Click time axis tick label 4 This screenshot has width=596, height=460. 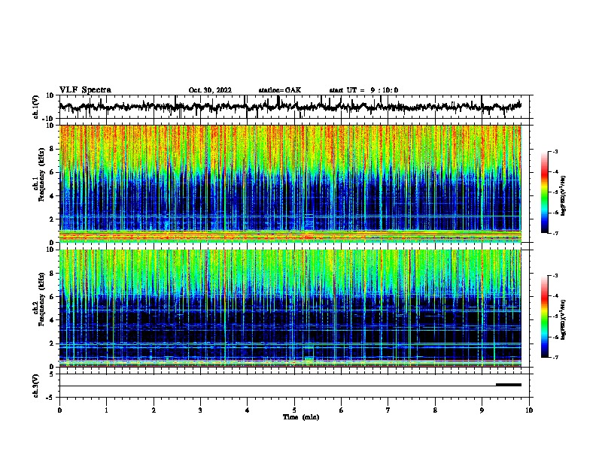pos(248,410)
